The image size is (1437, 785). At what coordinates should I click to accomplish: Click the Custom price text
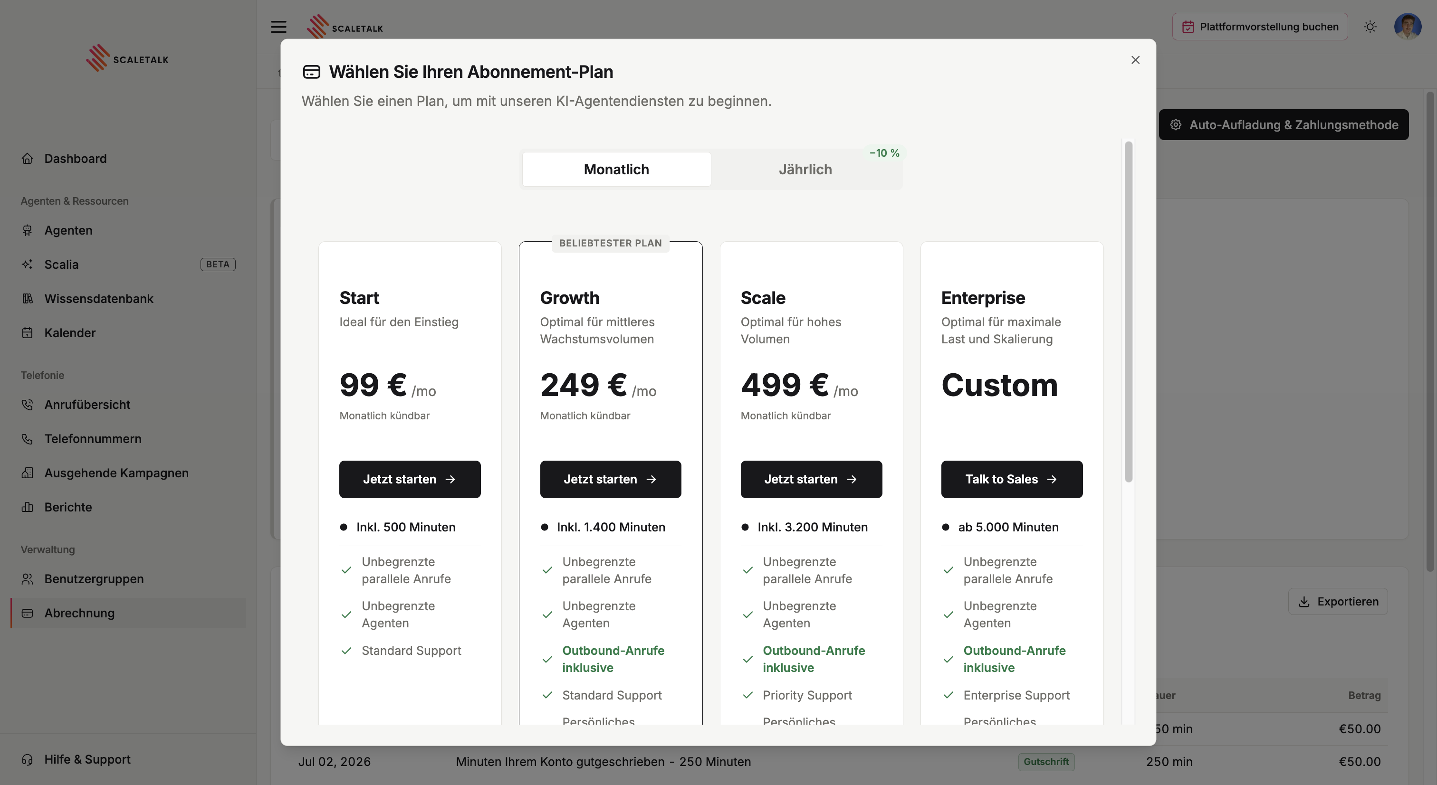(x=999, y=385)
